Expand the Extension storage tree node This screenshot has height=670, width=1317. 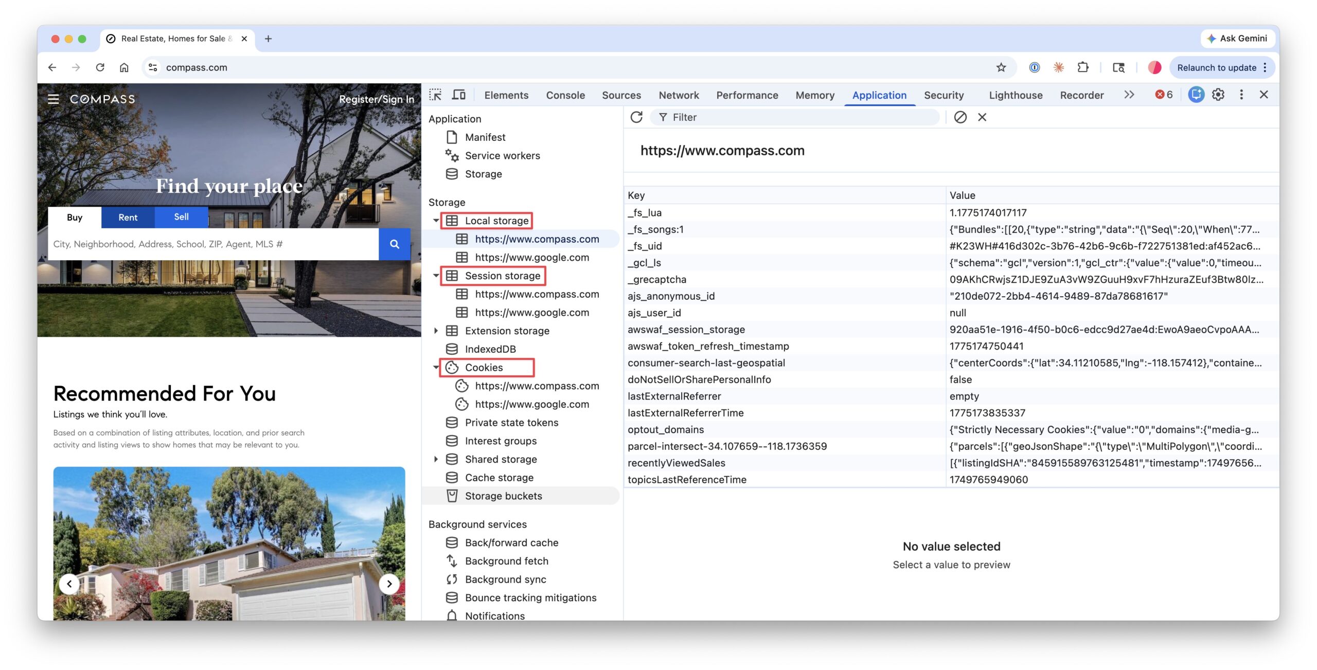pos(436,331)
